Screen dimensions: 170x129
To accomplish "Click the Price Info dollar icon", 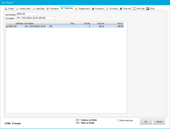I will pyautogui.click(x=121, y=9).
